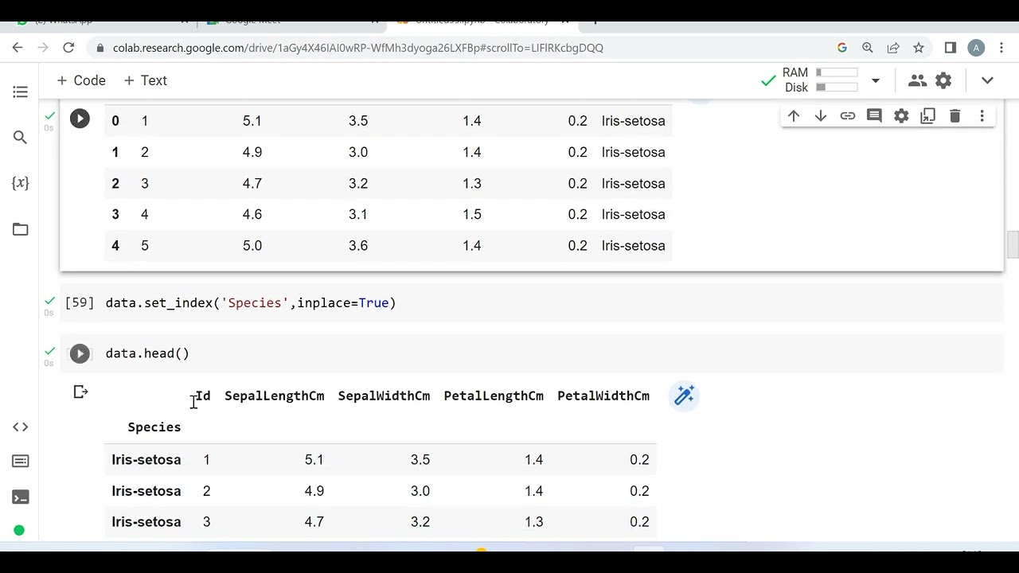Screen dimensions: 1019x573
Task: Click the PetalWidthCm column header
Action: (x=603, y=396)
